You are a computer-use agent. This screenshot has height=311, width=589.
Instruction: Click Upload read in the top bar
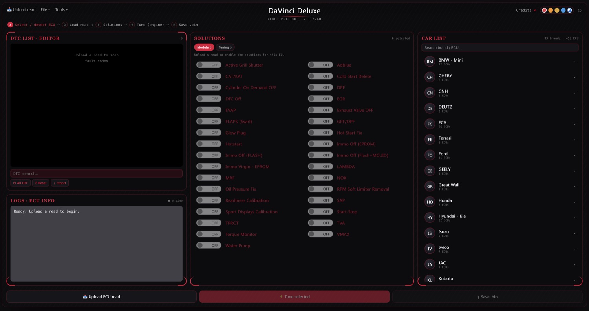click(21, 10)
